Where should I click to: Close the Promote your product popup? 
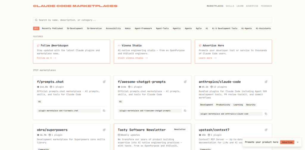tap(298, 142)
